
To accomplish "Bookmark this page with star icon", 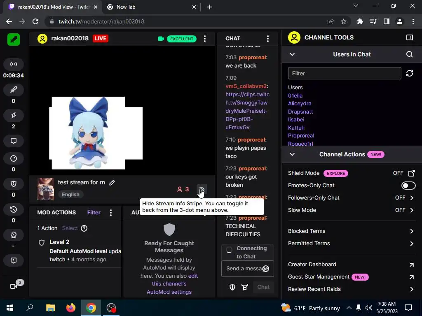I will (x=344, y=21).
